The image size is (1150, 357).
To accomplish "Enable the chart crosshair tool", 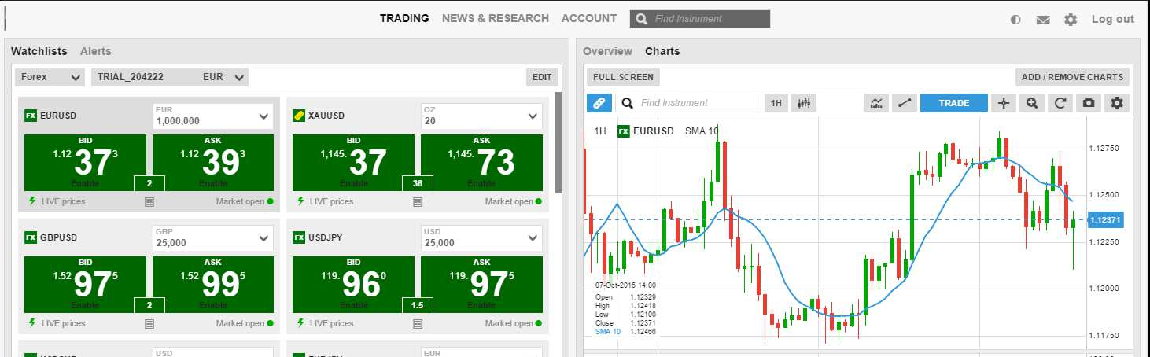I will point(1003,103).
